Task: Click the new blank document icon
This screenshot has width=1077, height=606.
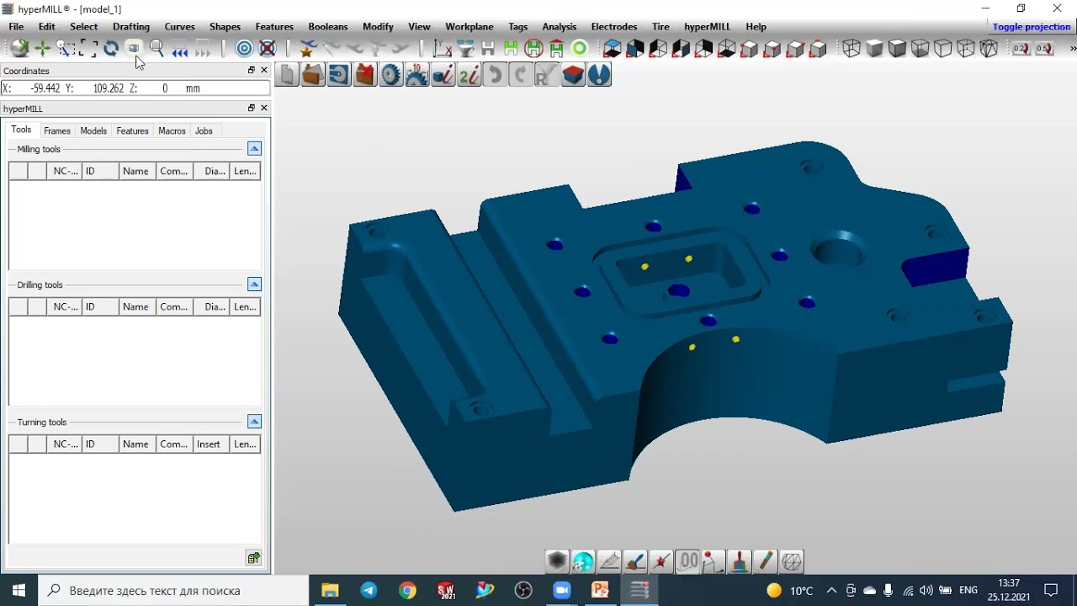Action: coord(287,75)
